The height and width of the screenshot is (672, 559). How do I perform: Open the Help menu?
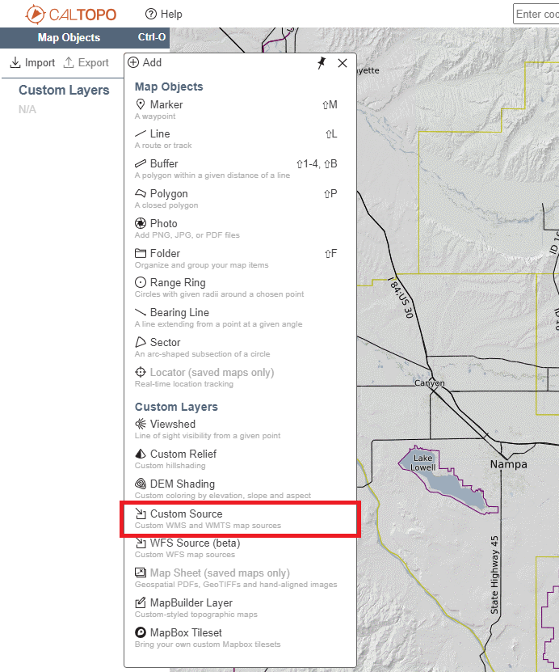pos(163,14)
